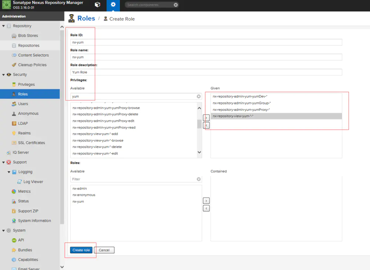Viewport: 370px width, 270px height.
Task: Click the Blob Stores icon
Action: 14,36
